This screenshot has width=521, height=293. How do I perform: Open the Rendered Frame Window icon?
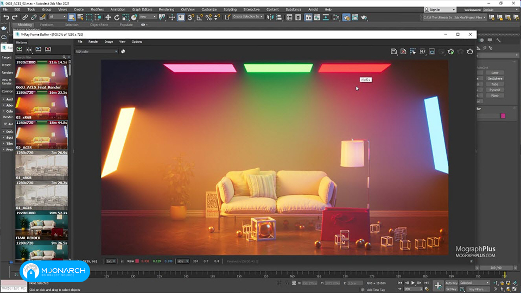(x=355, y=17)
